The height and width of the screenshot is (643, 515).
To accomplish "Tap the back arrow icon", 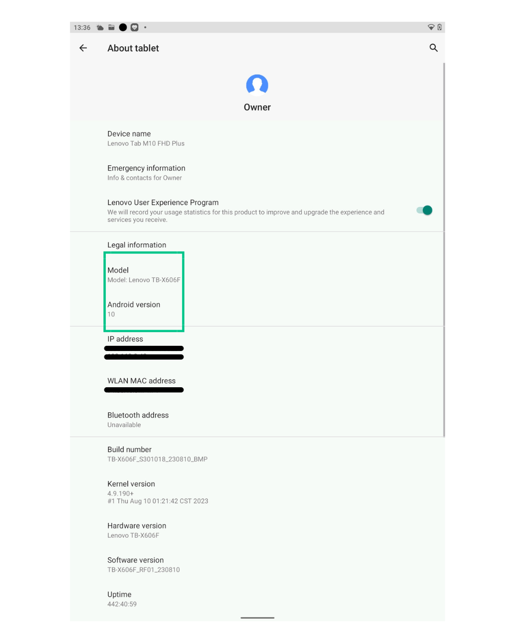I will (83, 48).
